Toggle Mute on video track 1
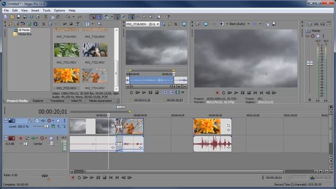Viewport: 336px width, 189px height. pos(58,121)
